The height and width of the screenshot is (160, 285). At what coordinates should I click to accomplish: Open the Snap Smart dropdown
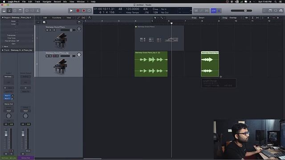pyautogui.click(x=209, y=18)
